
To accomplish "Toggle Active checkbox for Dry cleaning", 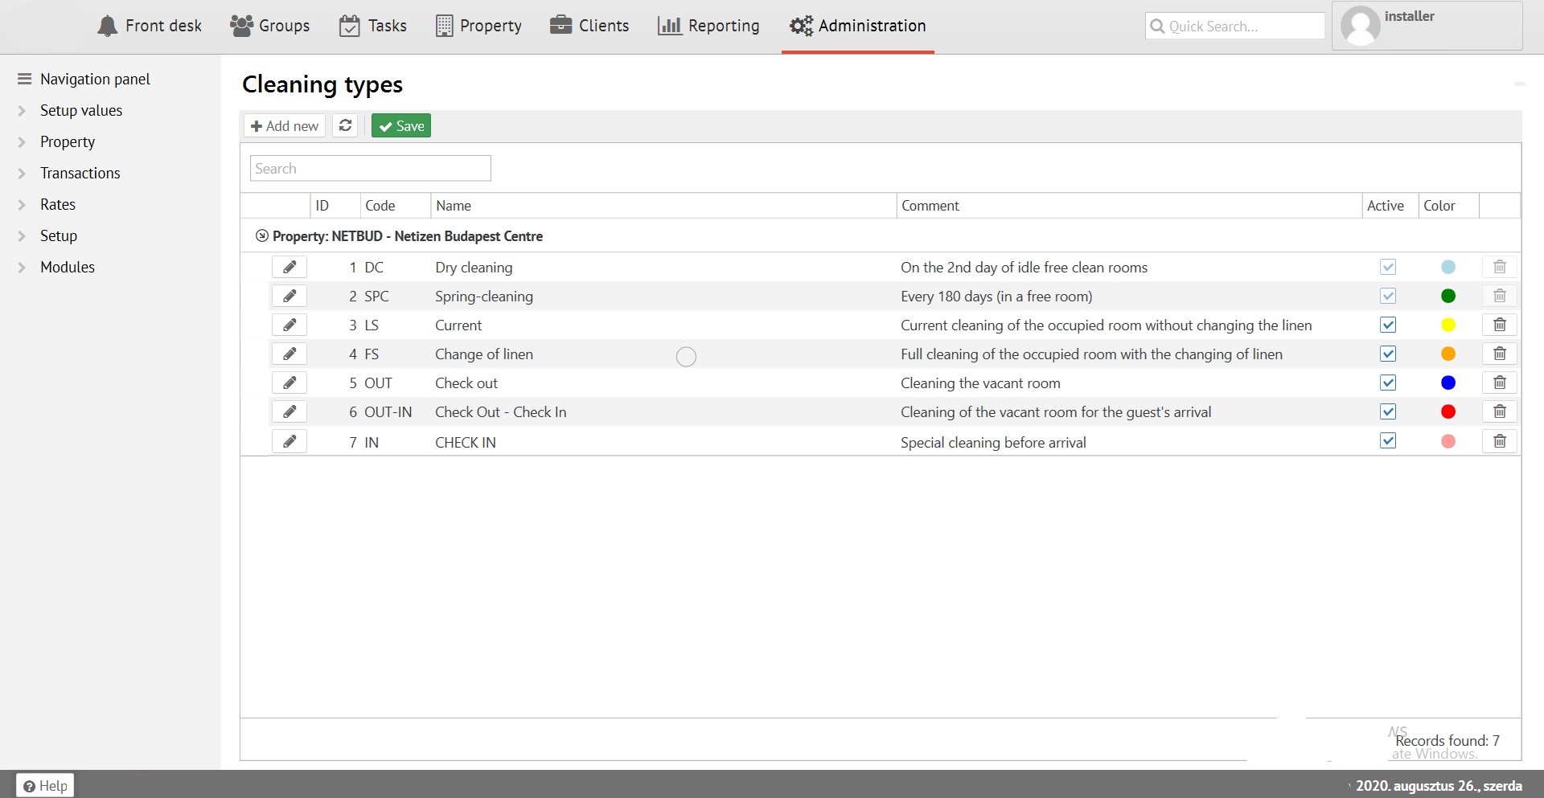I will (x=1388, y=267).
